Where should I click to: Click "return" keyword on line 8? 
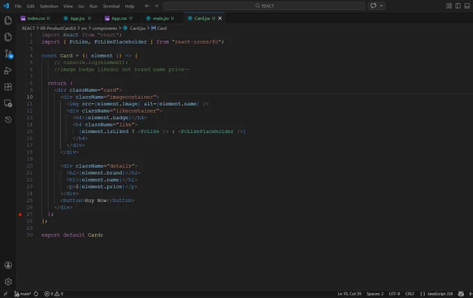(57, 83)
